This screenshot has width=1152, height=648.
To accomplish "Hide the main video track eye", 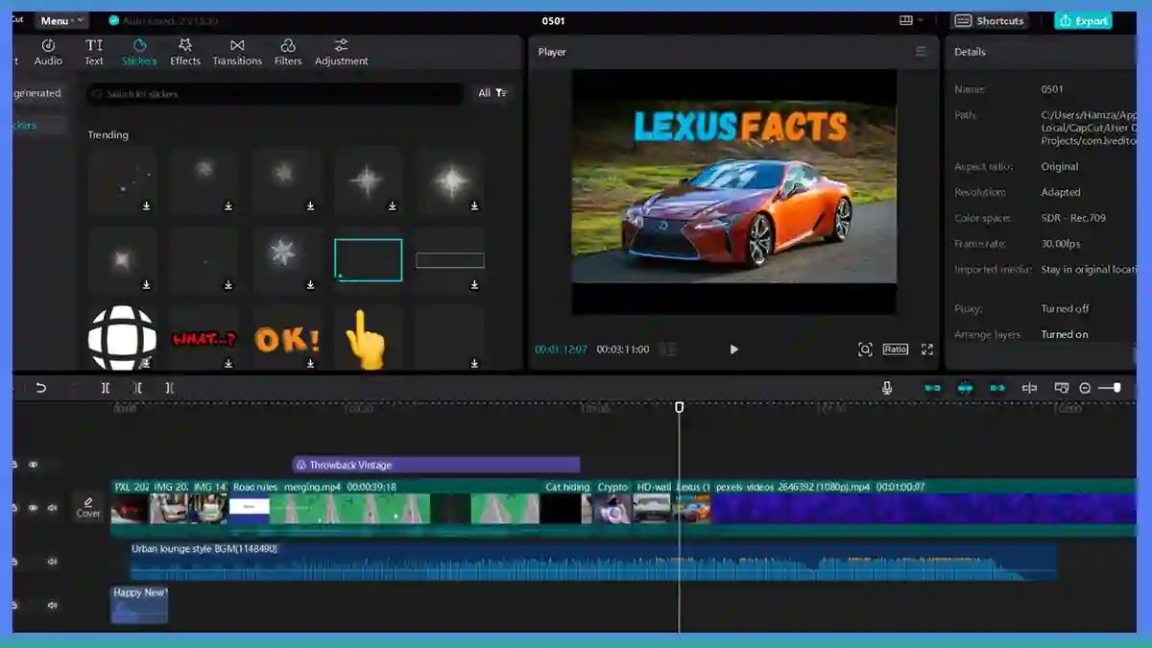I will [x=34, y=508].
